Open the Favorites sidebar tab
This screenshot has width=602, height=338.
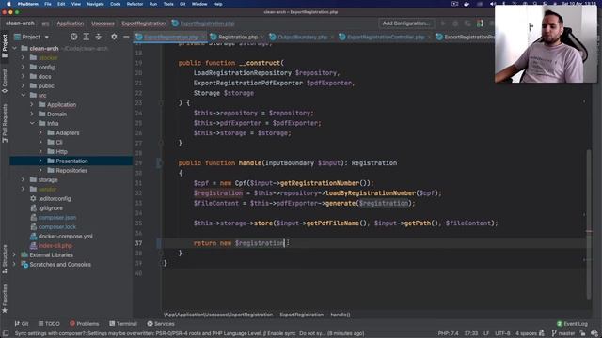pos(5,299)
